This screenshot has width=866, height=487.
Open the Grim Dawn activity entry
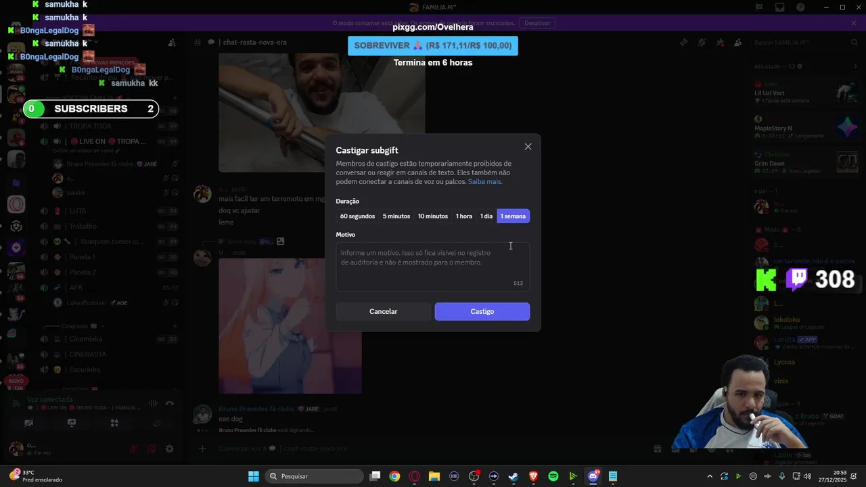click(x=806, y=163)
